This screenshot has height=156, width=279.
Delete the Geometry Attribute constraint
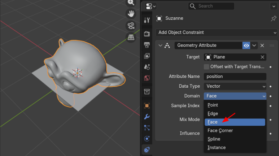[x=262, y=45]
